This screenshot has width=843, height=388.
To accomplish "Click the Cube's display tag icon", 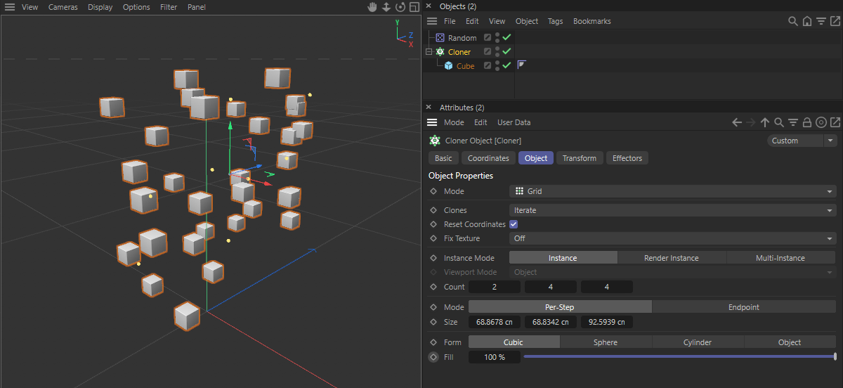I will click(522, 65).
